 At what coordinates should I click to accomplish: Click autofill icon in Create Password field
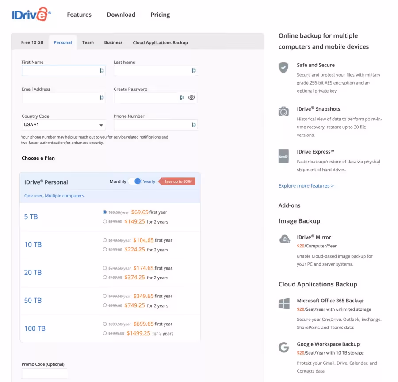click(181, 97)
